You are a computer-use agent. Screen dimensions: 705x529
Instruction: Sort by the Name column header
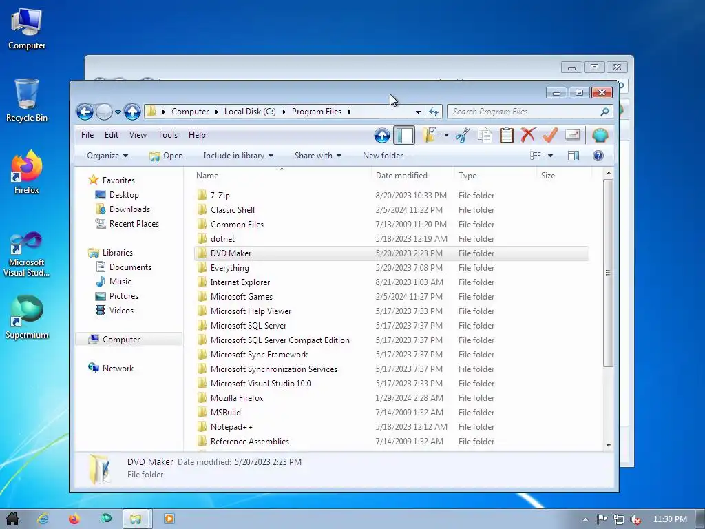click(x=281, y=176)
